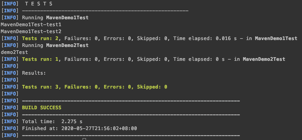The image size is (302, 140).
Task: Click bold MavenDemo1Test at end of result line
Action: click(x=276, y=39)
